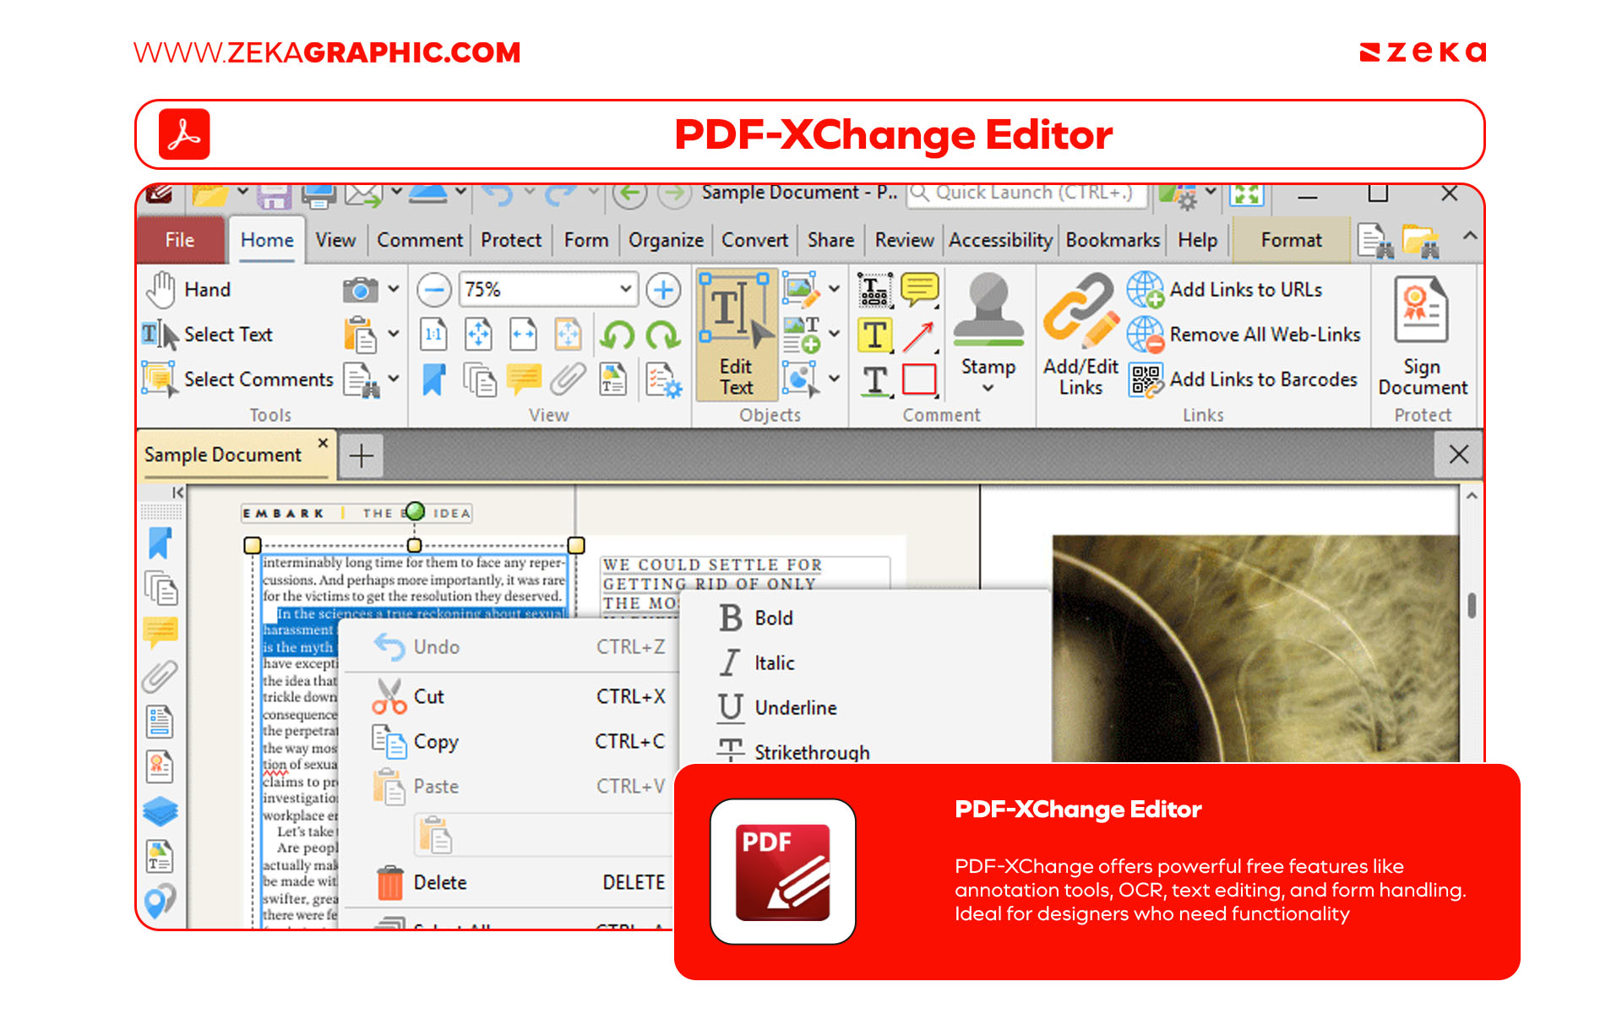Rotate view clockwise with green arrow
This screenshot has height=1014, width=1622.
tap(663, 335)
